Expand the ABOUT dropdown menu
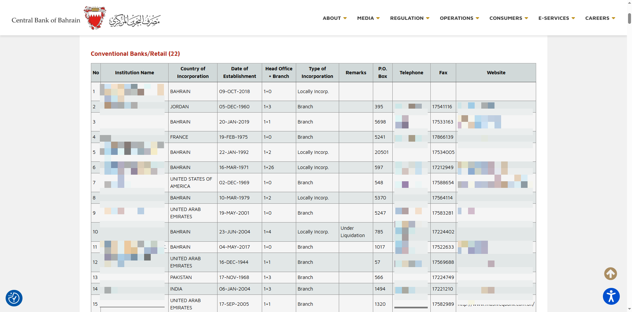Viewport: 632px width, 312px height. 335,18
